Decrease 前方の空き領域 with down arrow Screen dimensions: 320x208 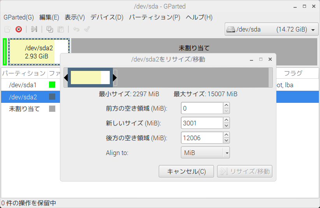(x=226, y=111)
